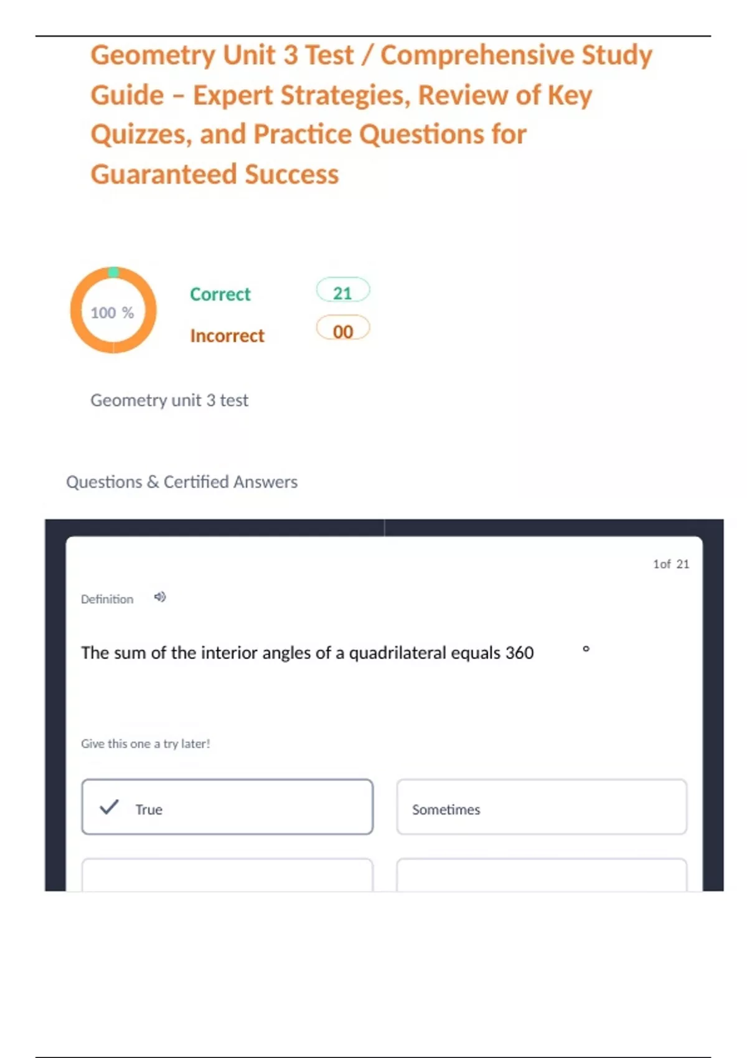This screenshot has height=1058, width=747.
Task: Click the dark header bar above the quiz card
Action: 384,527
